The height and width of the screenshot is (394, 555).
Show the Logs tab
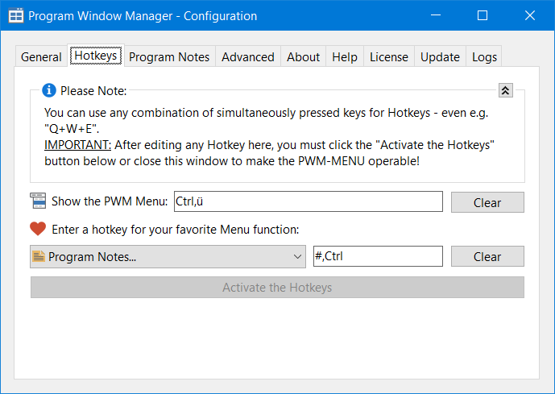tap(485, 56)
